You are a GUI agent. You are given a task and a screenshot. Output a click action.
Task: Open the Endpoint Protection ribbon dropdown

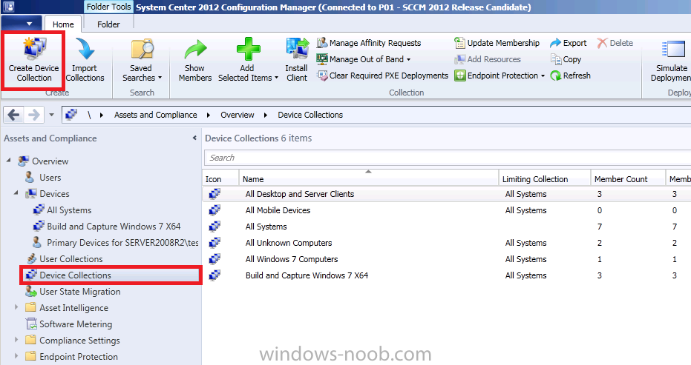(x=543, y=76)
